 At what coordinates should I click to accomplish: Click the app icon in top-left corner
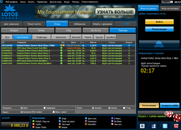[1, 2]
